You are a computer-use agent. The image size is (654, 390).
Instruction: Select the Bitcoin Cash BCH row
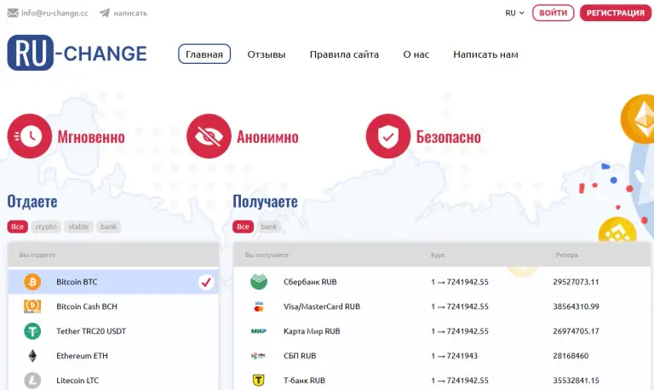pos(113,307)
